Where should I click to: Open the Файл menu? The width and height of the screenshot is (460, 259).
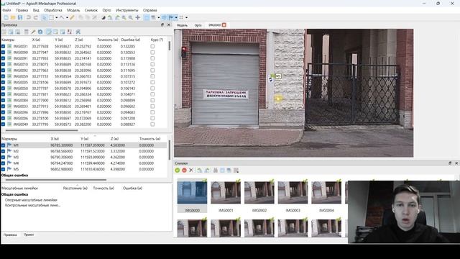pos(6,10)
